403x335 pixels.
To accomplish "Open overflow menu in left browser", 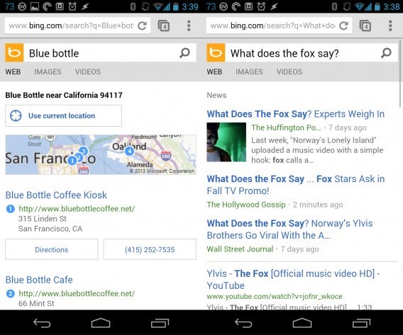I will (x=189, y=25).
